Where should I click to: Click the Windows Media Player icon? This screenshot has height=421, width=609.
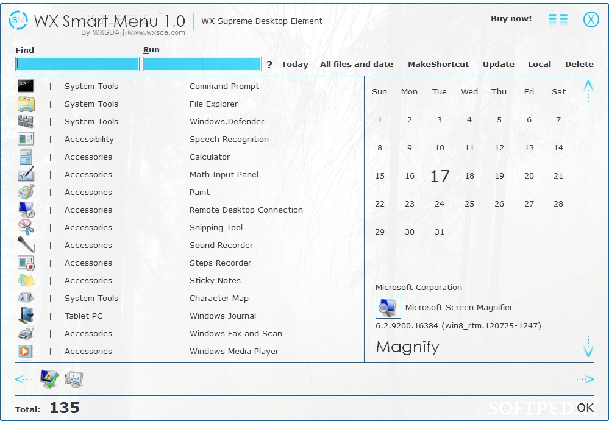(x=26, y=351)
